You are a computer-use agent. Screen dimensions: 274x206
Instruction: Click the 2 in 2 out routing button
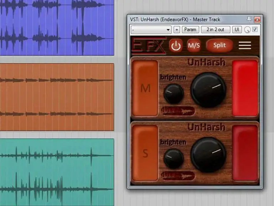coord(215,29)
